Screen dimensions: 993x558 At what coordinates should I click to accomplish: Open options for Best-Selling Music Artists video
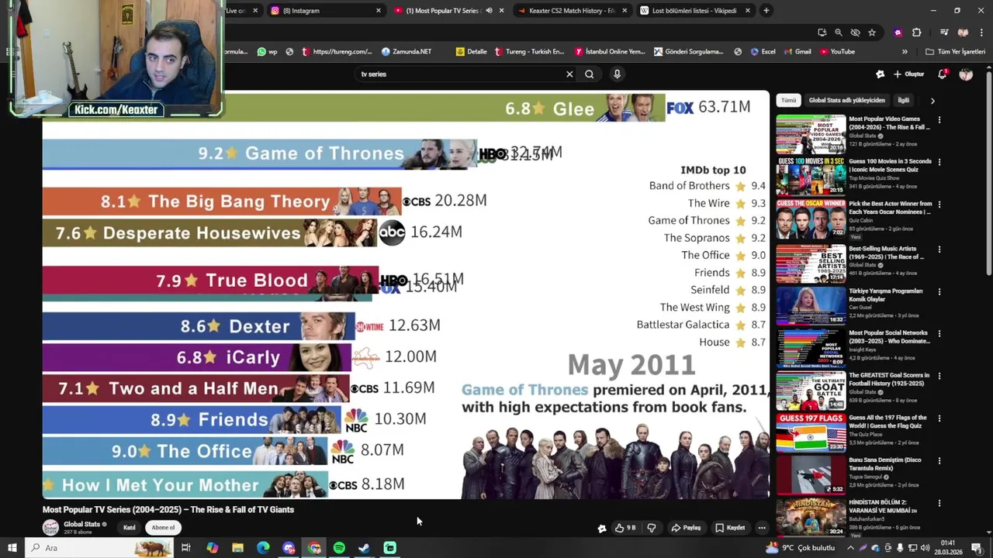click(x=939, y=250)
